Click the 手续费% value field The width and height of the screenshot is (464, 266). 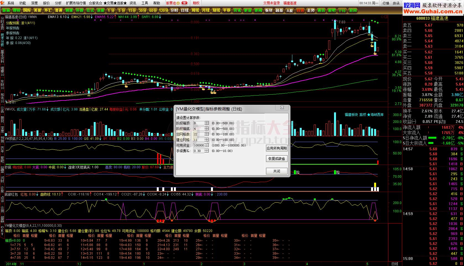(x=199, y=151)
